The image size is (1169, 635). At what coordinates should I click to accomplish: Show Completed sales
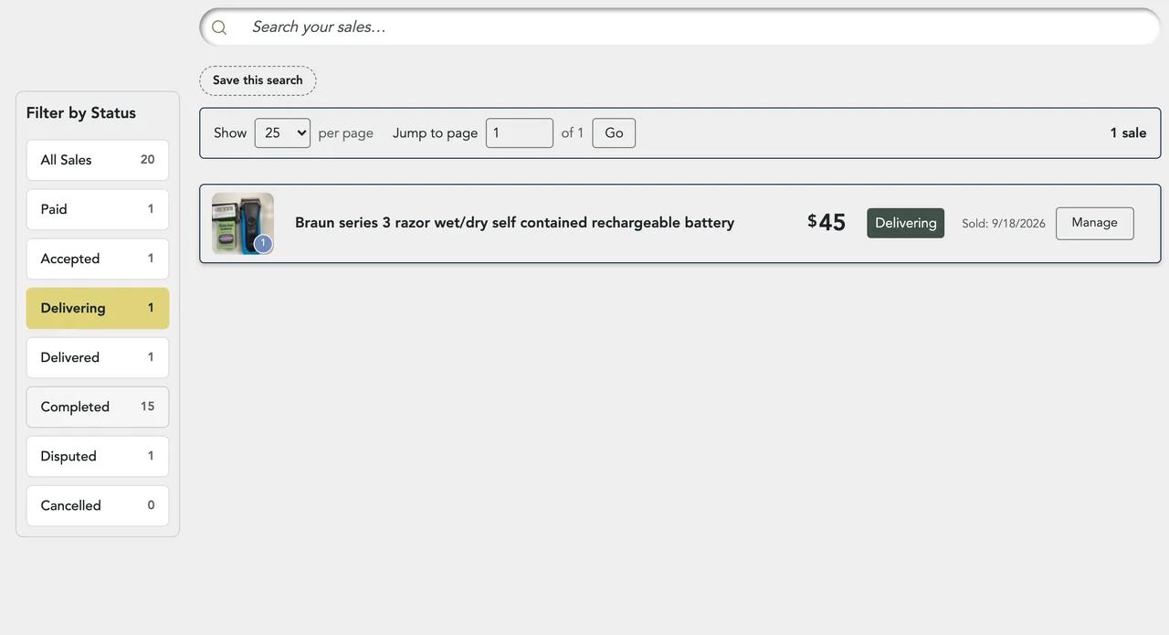pos(98,407)
